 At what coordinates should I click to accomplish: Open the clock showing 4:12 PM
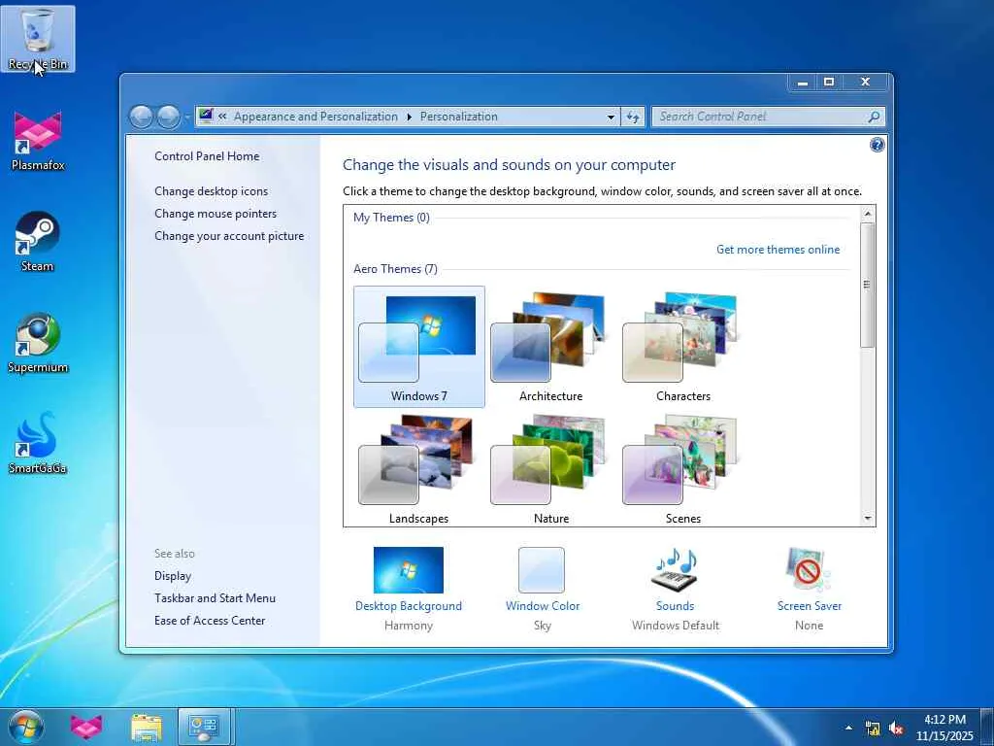[x=944, y=727]
